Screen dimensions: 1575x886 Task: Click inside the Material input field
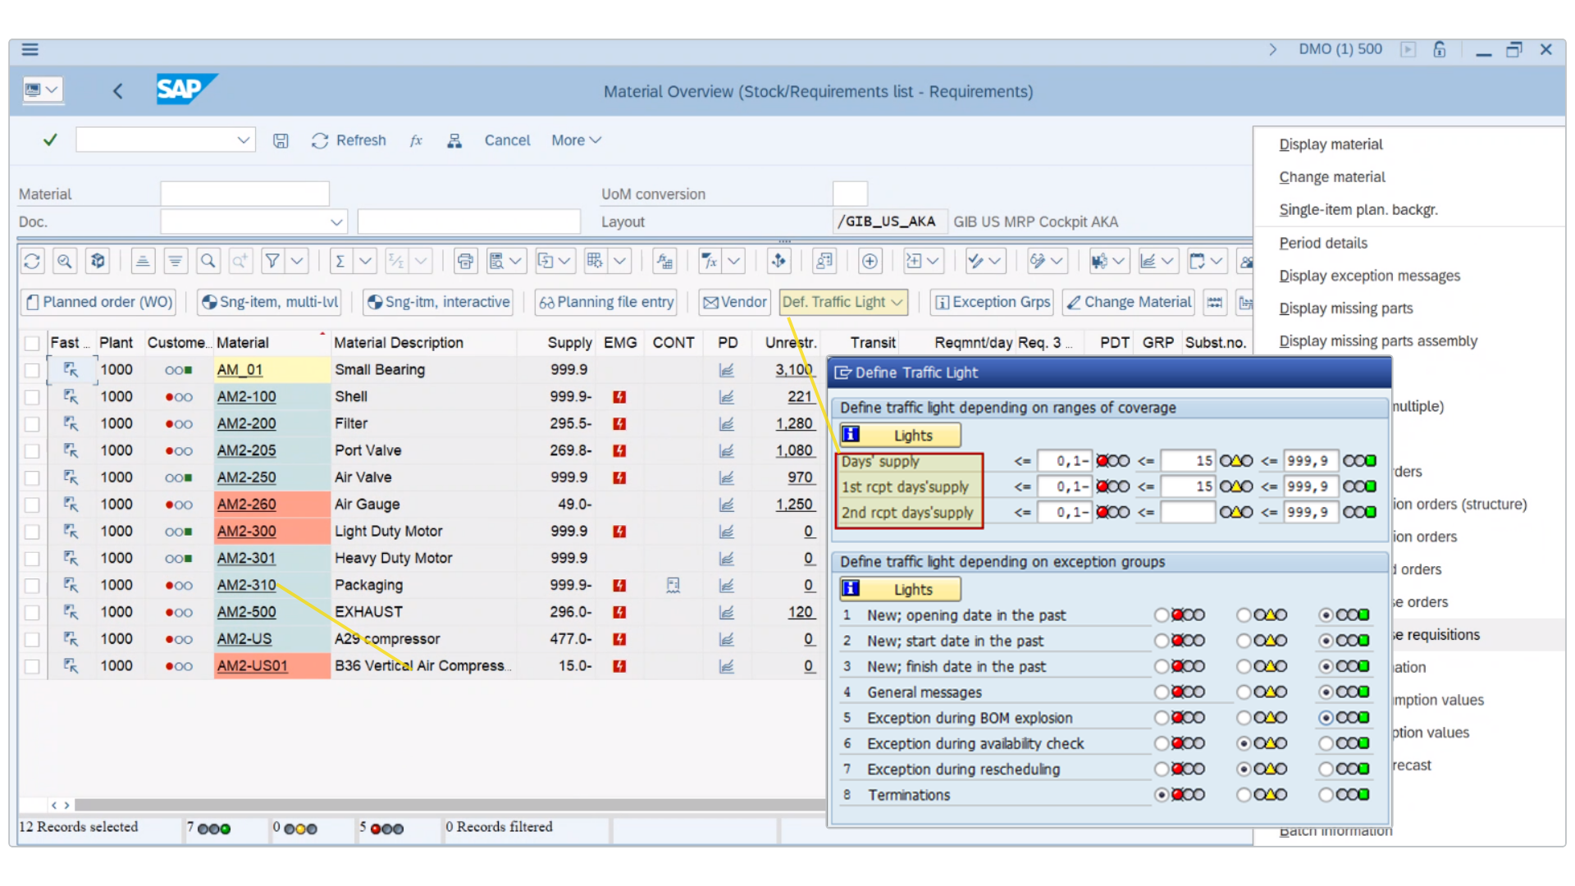(x=244, y=194)
